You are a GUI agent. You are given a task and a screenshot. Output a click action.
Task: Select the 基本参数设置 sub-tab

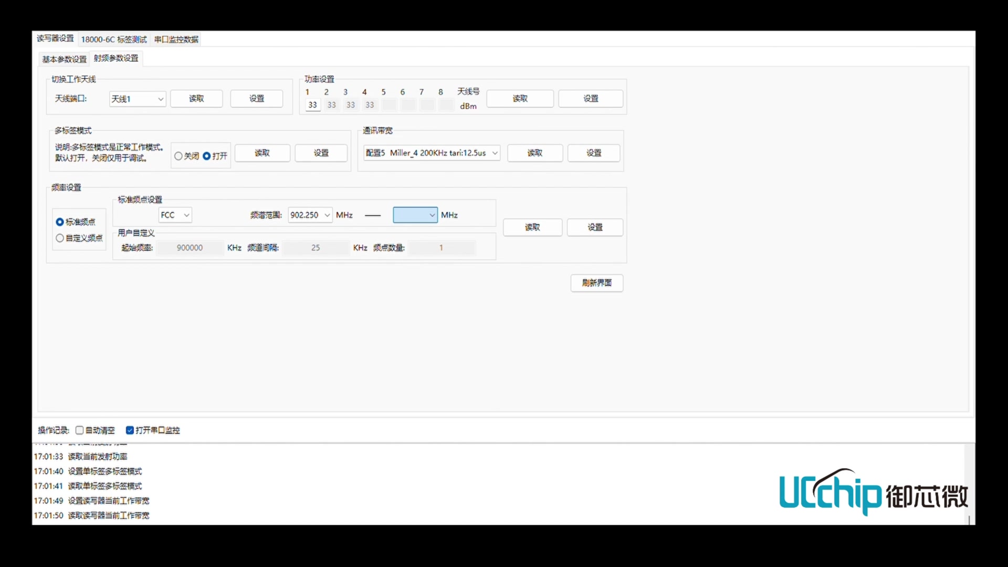tap(64, 59)
